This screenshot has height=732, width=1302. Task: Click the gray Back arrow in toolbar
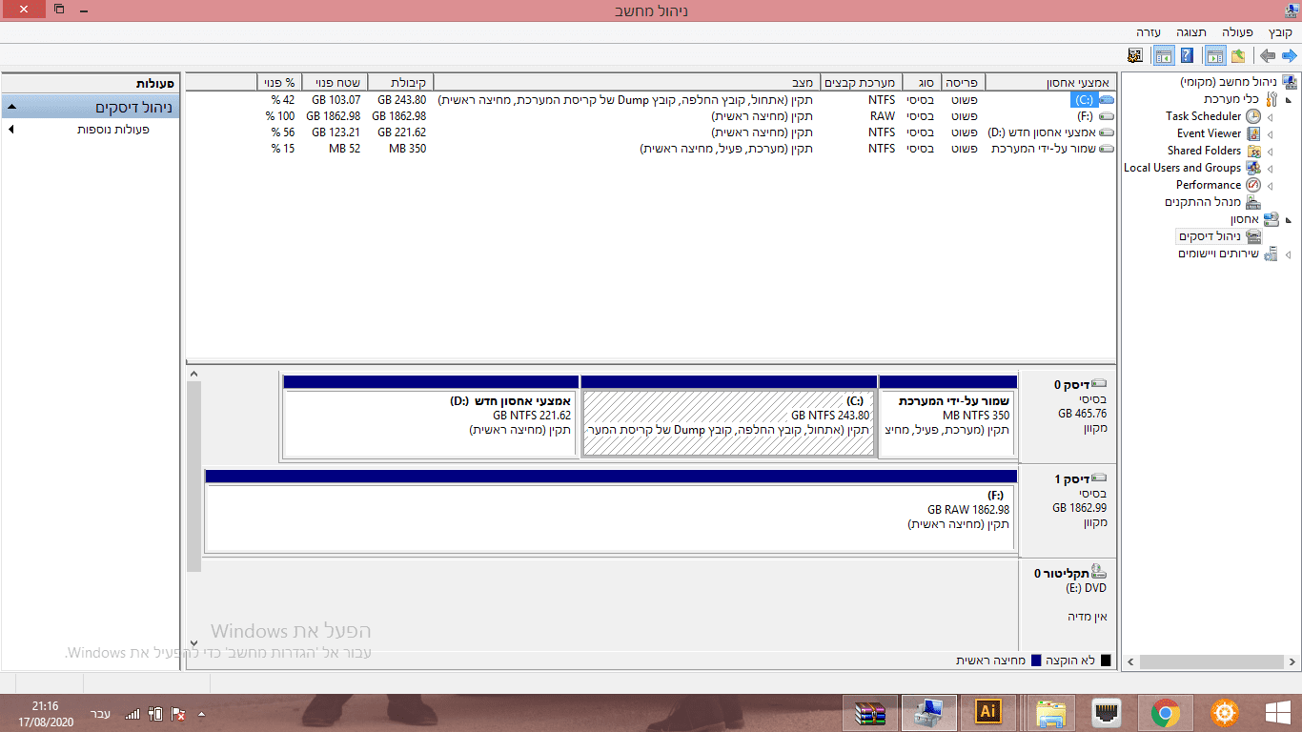(1268, 55)
